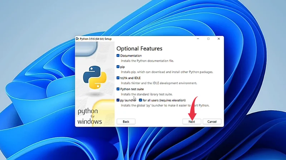286x160 pixels.
Task: Toggle the py launcher checkbox
Action: click(118, 100)
